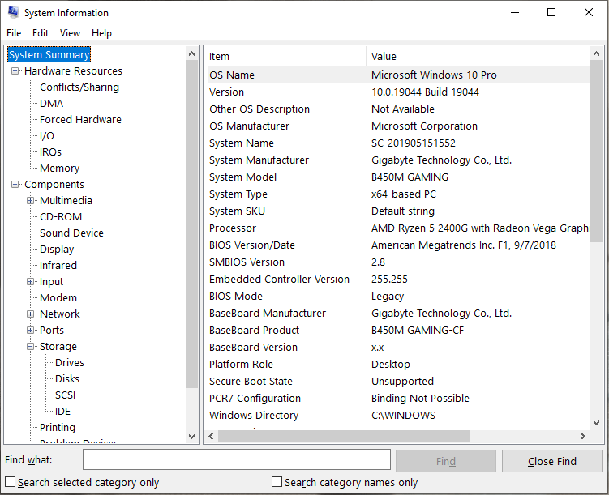Click the details pane scroll up arrow

coord(596,54)
